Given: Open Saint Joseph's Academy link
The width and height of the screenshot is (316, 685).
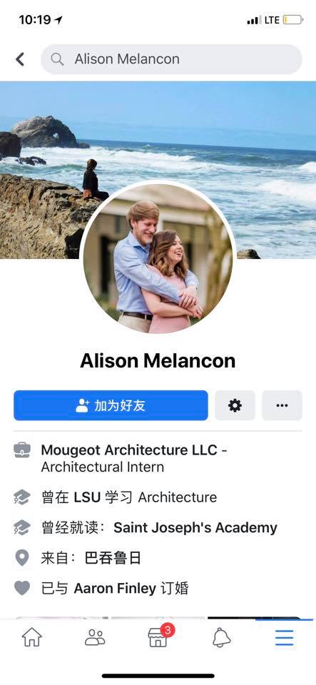Looking at the screenshot, I should click(x=195, y=528).
